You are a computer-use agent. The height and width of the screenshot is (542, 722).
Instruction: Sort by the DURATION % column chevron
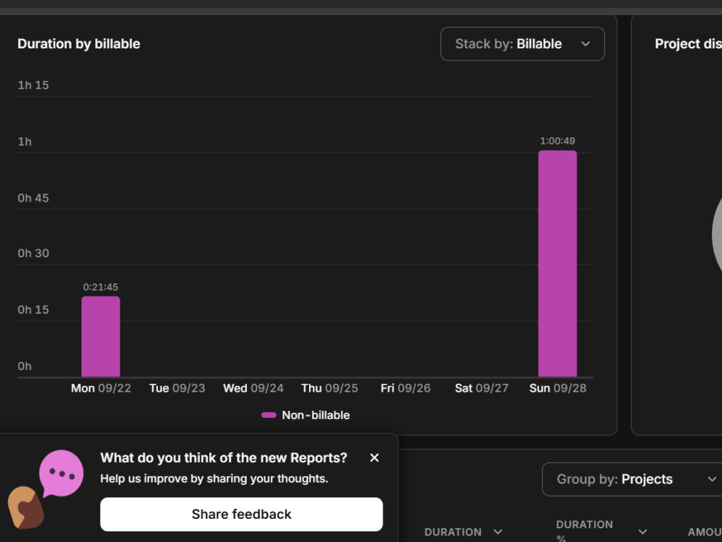click(643, 532)
